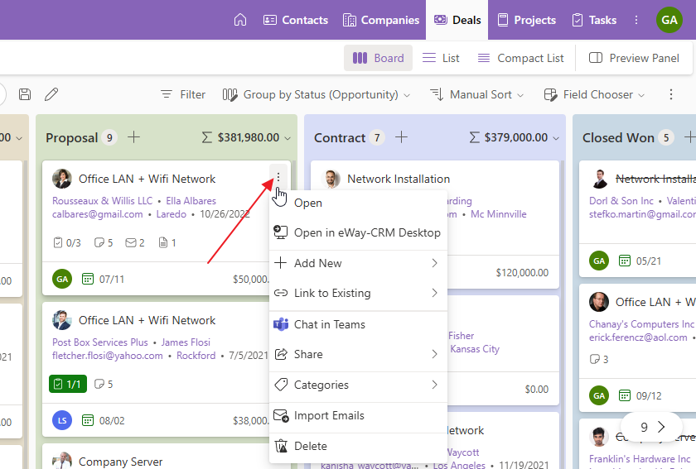
Task: Open Company Server deal card title
Action: coord(120,462)
